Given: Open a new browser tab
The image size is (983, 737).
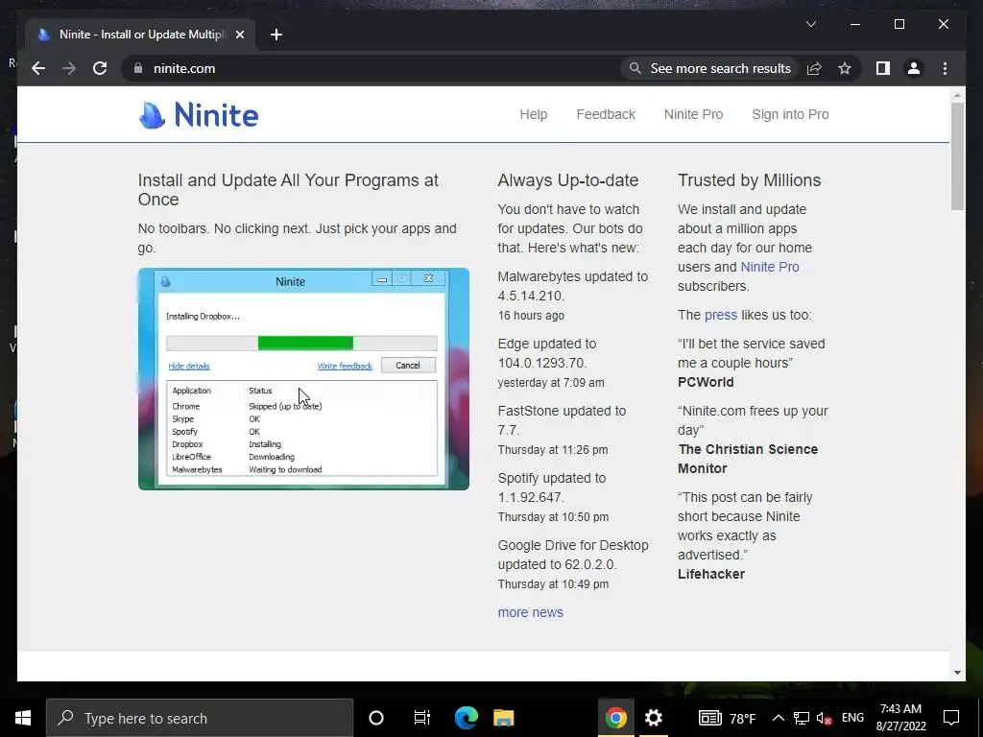Looking at the screenshot, I should click(x=276, y=35).
